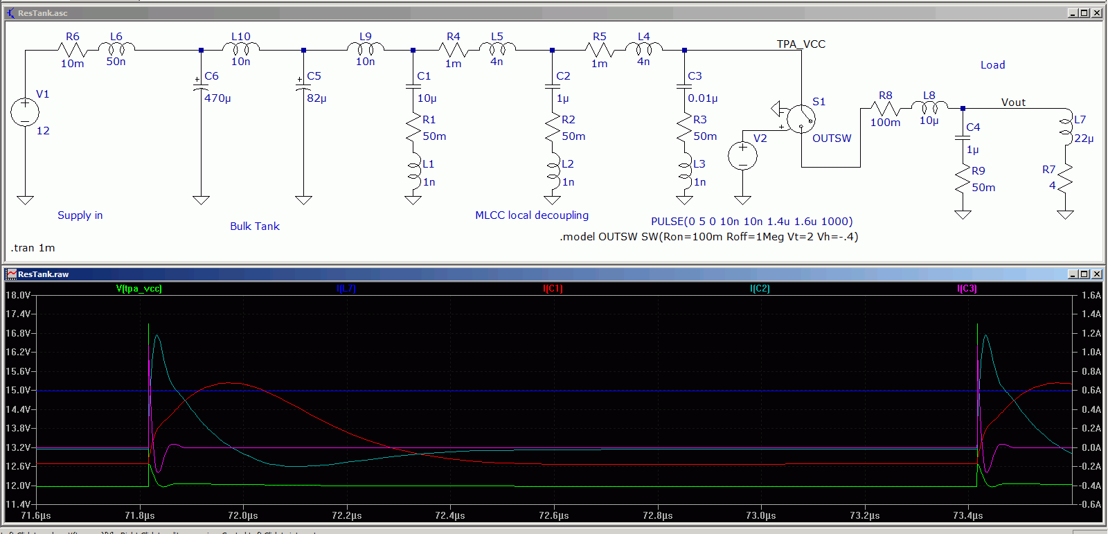
Task: Select the S1 switch symbol
Action: click(801, 119)
